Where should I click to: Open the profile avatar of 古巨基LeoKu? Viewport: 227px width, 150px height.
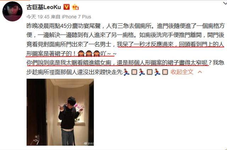(x=12, y=11)
